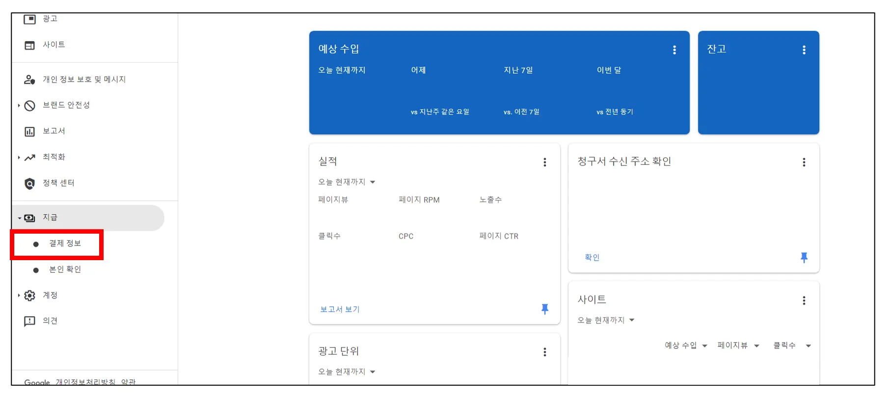891x403 pixels.
Task: Click 페이지 CTR metric label
Action: coord(499,236)
